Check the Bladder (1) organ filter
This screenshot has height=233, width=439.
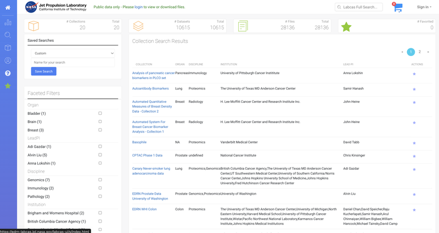pos(100,113)
